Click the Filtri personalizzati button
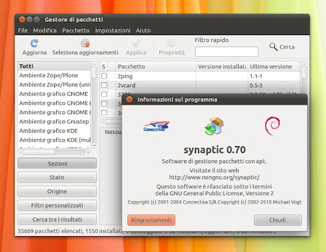Viewport: 326px width, 252px height. [57, 205]
